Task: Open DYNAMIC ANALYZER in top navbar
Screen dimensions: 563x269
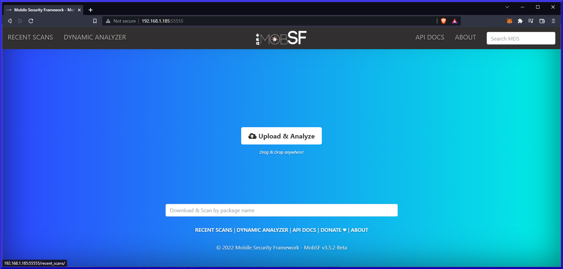Action: pos(95,37)
